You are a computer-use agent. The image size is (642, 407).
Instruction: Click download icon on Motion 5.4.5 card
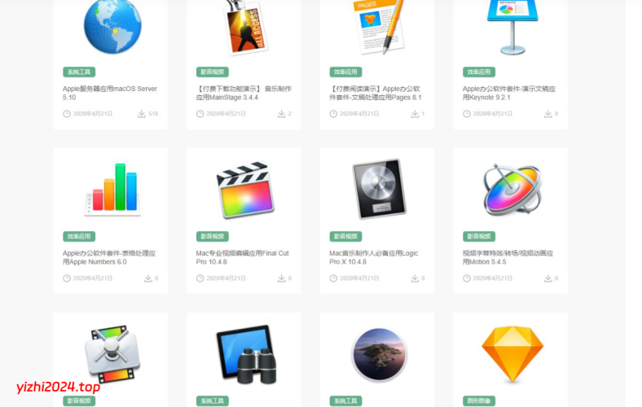547,278
